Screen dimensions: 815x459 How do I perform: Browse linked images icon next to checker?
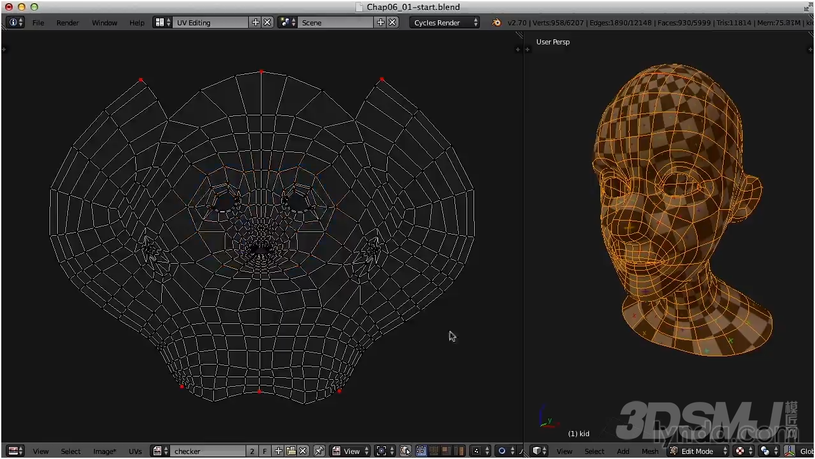160,451
